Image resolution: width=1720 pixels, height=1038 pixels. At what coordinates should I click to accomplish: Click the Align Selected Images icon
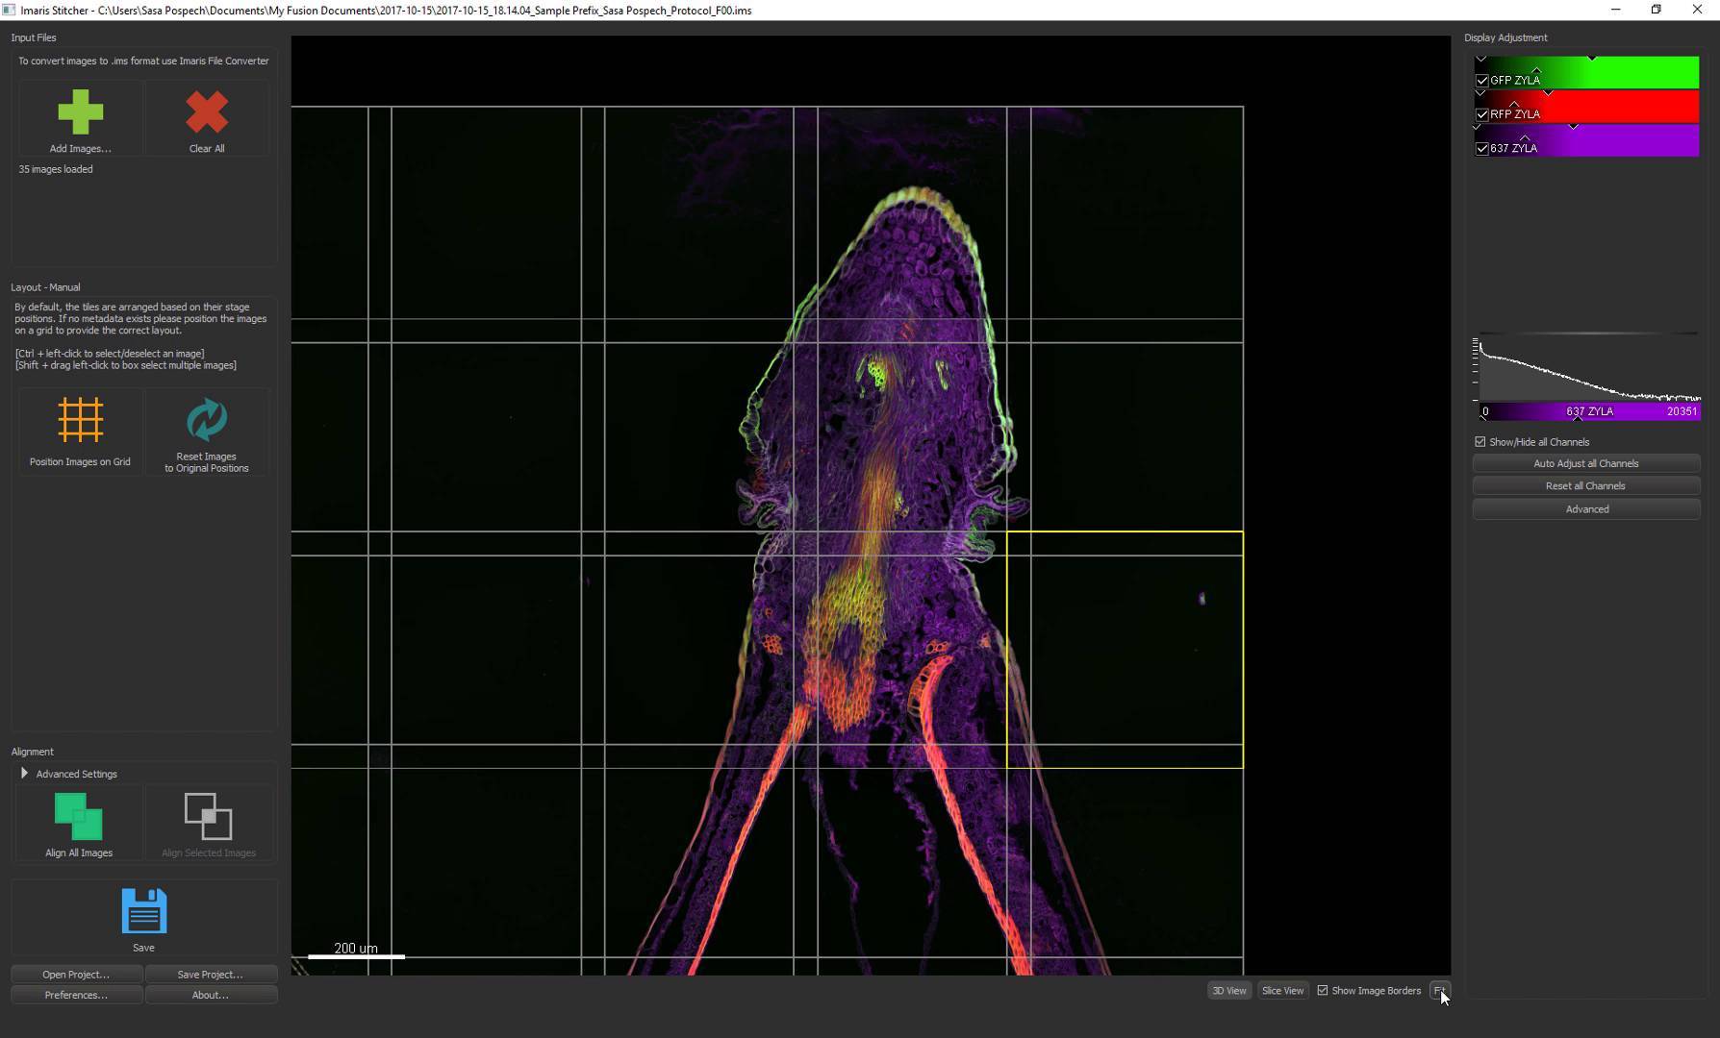[208, 817]
